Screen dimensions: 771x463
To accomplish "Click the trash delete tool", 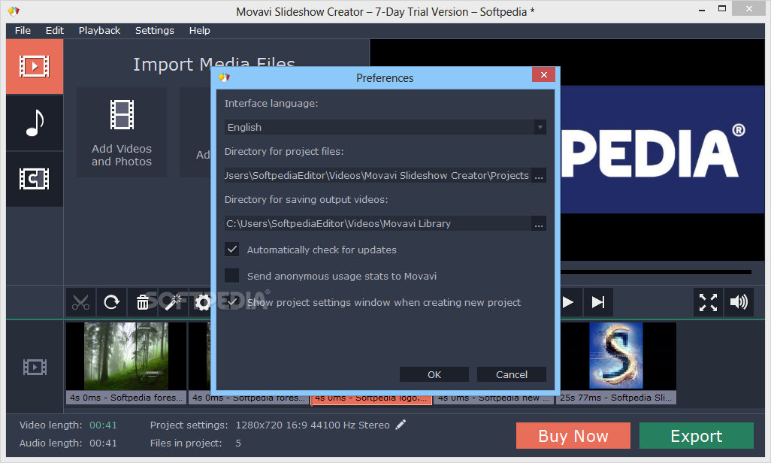I will click(143, 302).
